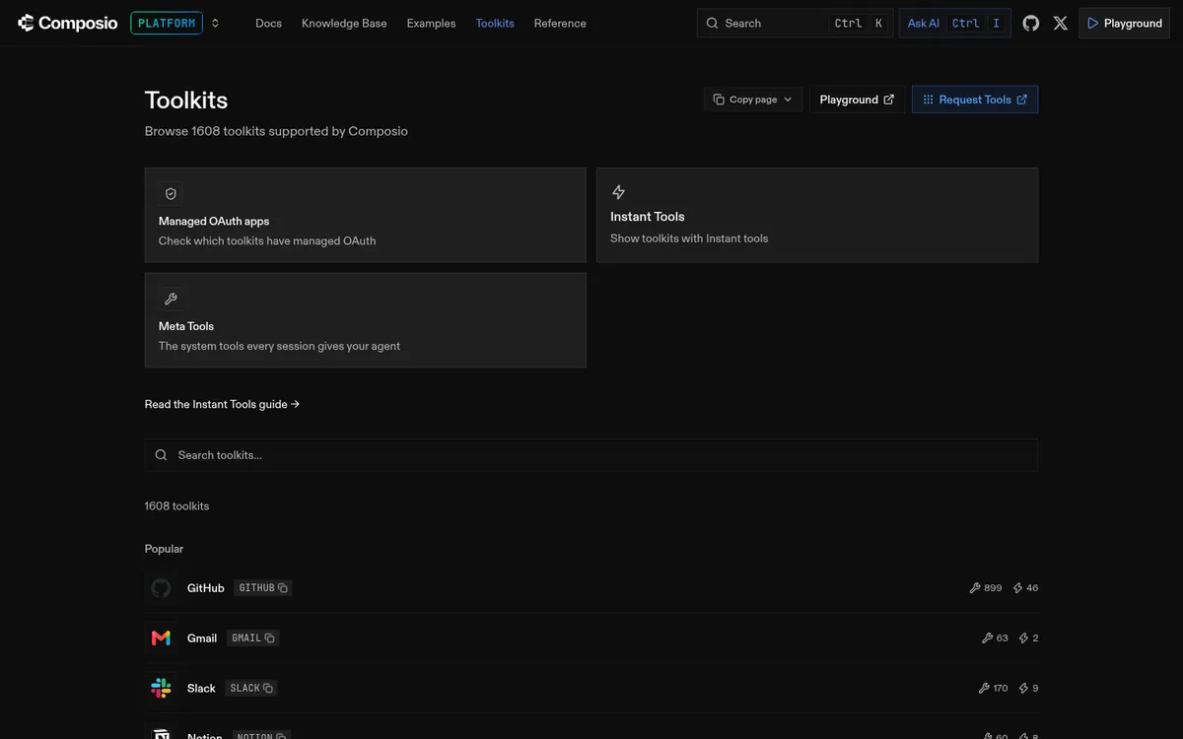The width and height of the screenshot is (1183, 739).
Task: Focus the Search toolkits input field
Action: click(591, 455)
